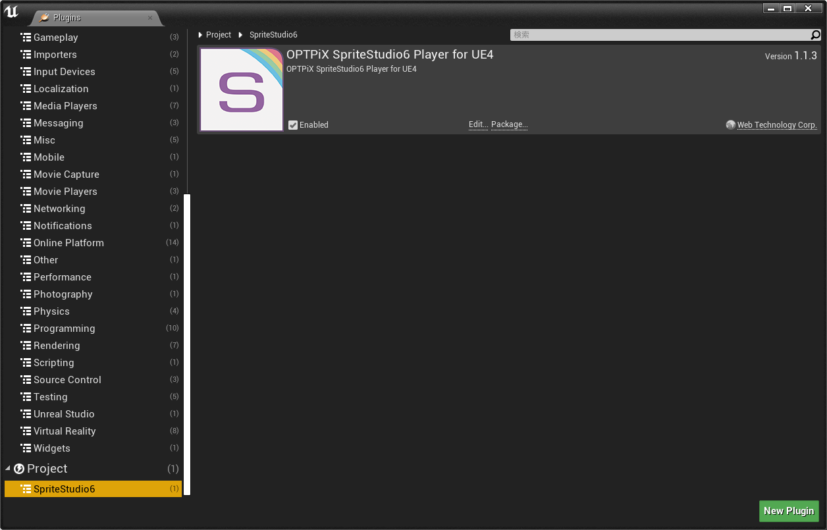Open the breadcrumb arrow before Project

click(200, 35)
